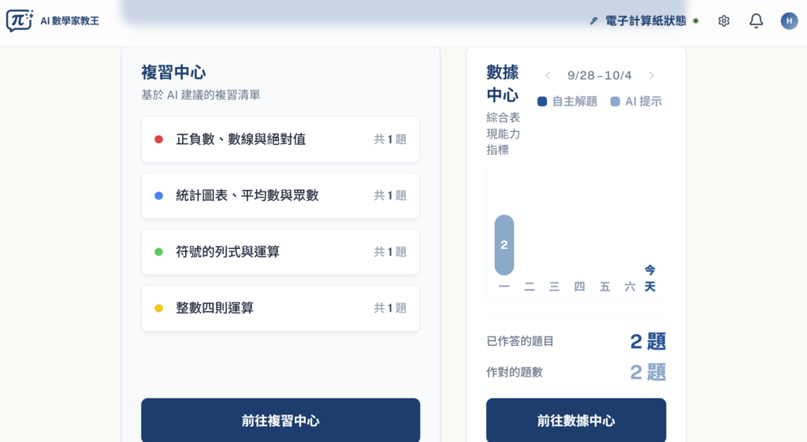Click the 三 day label on chart
This screenshot has width=807, height=442.
[554, 287]
